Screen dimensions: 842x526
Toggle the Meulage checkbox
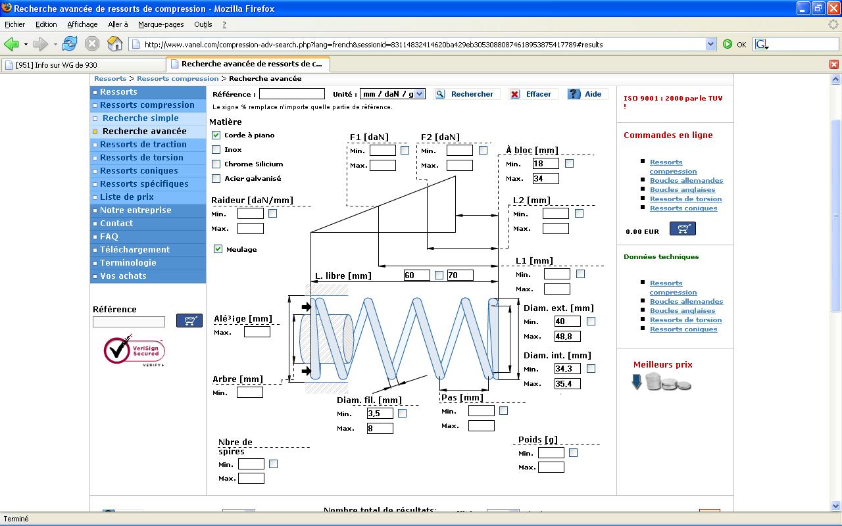click(218, 249)
